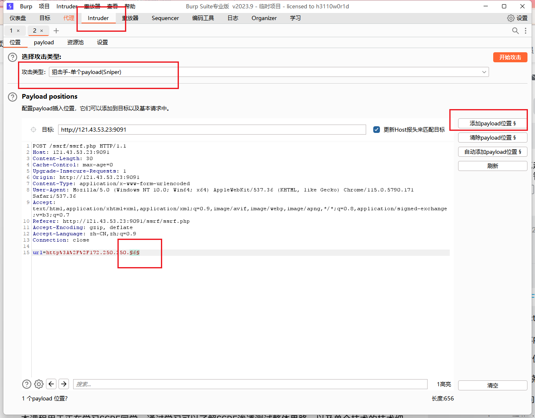Click the Accept-Encoding: gzip, deflate line

coord(83,227)
